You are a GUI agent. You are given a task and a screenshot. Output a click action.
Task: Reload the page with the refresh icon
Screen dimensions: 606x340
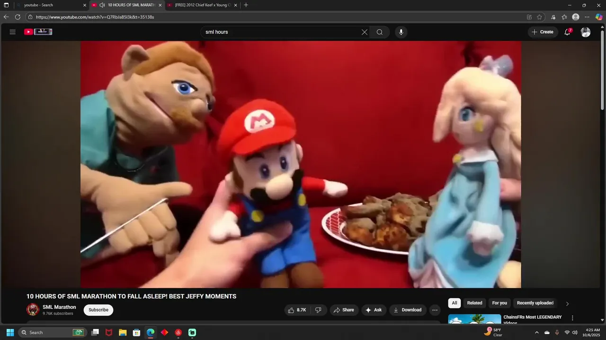[18, 17]
